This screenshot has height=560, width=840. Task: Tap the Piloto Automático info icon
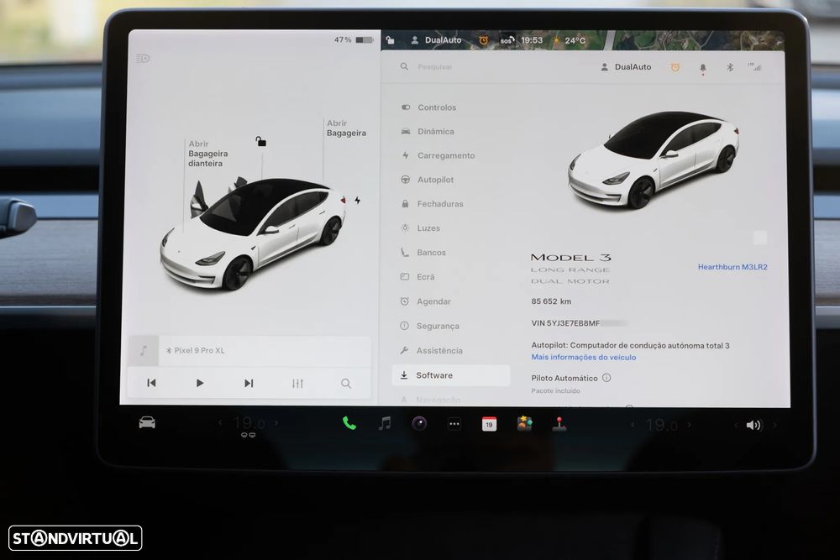(x=606, y=378)
